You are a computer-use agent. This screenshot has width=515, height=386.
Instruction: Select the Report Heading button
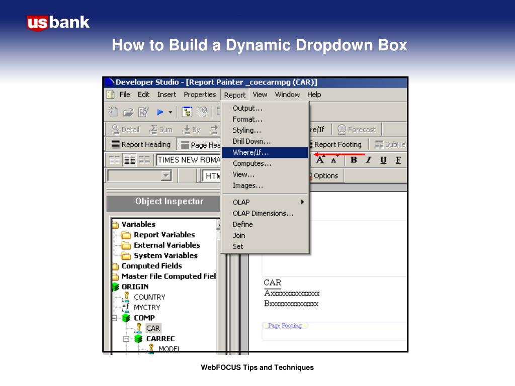pyautogui.click(x=141, y=144)
